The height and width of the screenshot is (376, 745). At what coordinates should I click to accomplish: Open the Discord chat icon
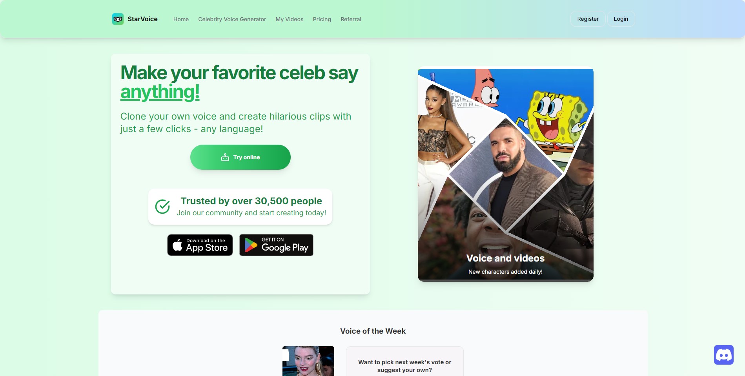tap(723, 355)
